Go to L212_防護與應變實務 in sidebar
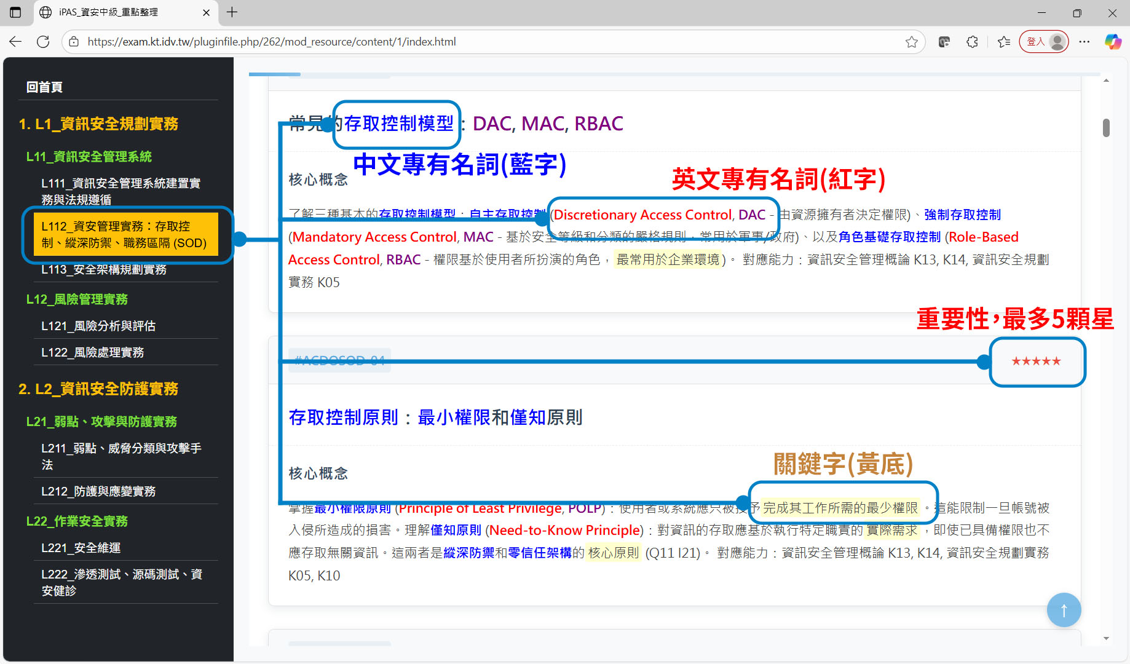This screenshot has height=664, width=1130. pyautogui.click(x=98, y=491)
